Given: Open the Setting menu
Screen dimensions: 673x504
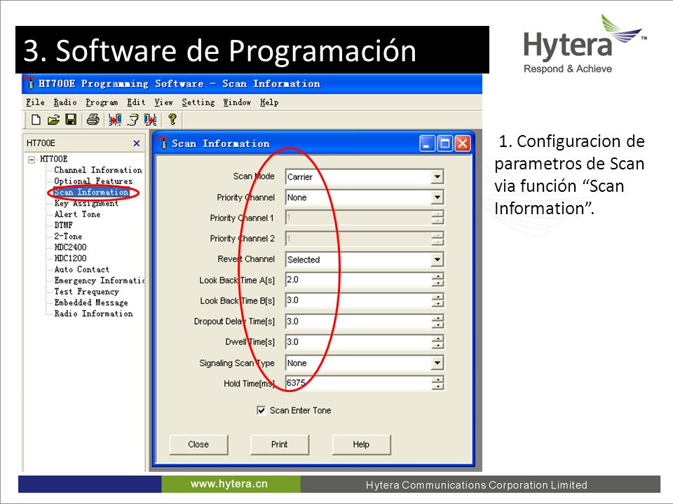Looking at the screenshot, I should [x=198, y=102].
